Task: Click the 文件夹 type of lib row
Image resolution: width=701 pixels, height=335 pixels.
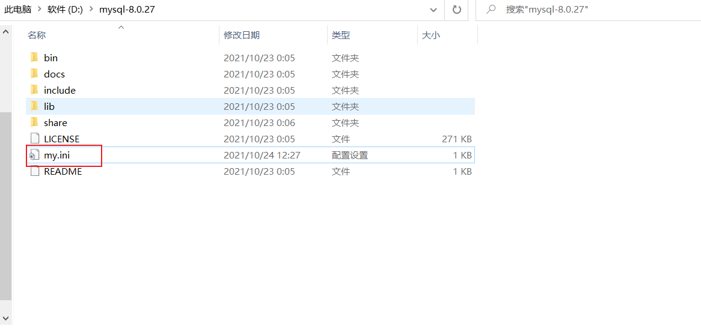Action: click(x=345, y=106)
